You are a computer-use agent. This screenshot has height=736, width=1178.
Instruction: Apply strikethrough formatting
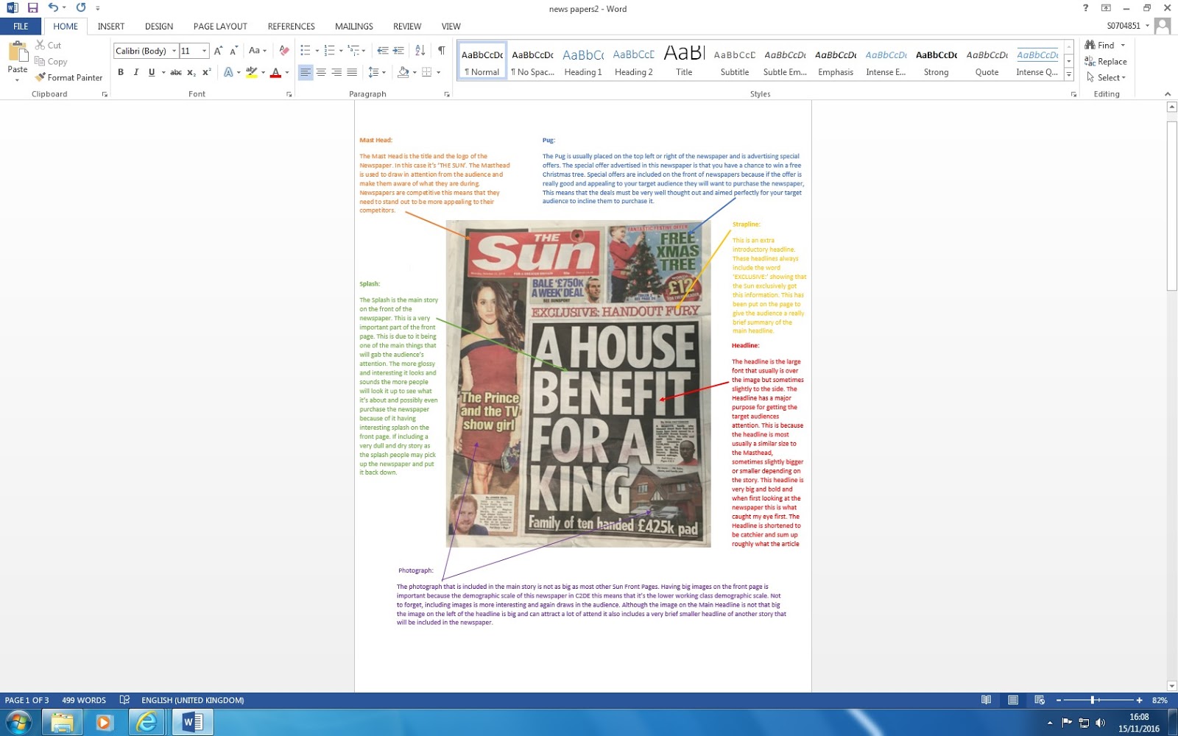click(176, 72)
